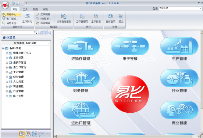Select 行业管理 in the tree
This screenshot has height=138, width=203.
[18, 91]
